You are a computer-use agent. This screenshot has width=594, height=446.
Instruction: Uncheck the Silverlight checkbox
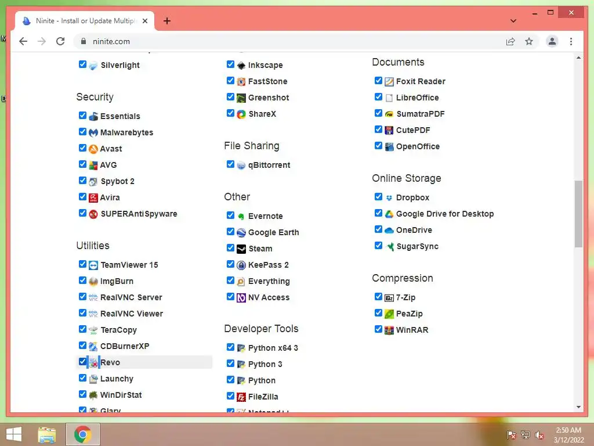[x=82, y=64]
